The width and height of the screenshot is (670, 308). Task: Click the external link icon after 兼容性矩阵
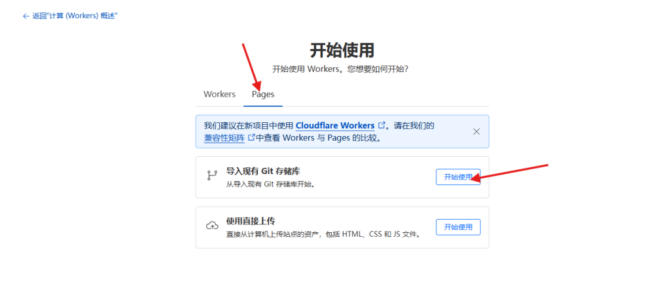(x=252, y=137)
